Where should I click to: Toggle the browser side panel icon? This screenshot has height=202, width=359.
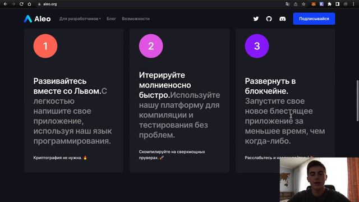point(338,4)
